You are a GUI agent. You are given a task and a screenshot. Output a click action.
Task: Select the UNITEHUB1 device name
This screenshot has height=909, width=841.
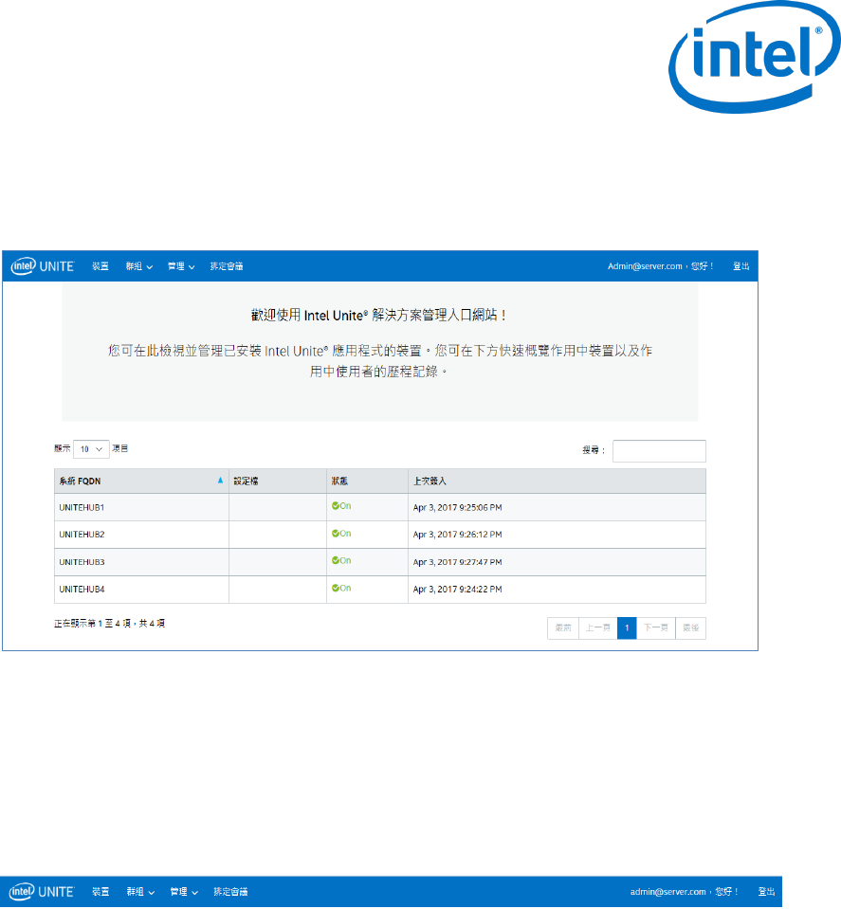pos(82,507)
